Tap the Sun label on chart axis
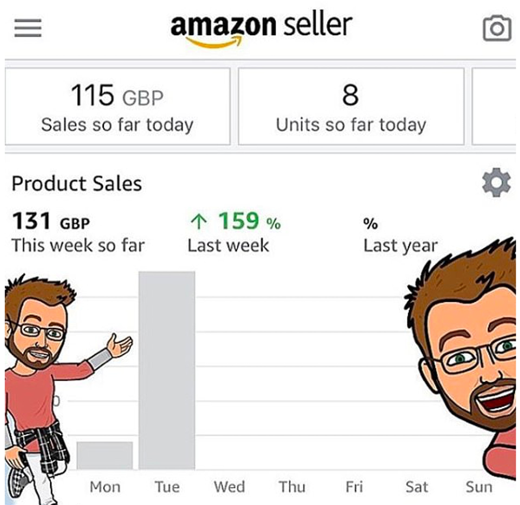Viewport: 520px width, 505px height. 479,487
